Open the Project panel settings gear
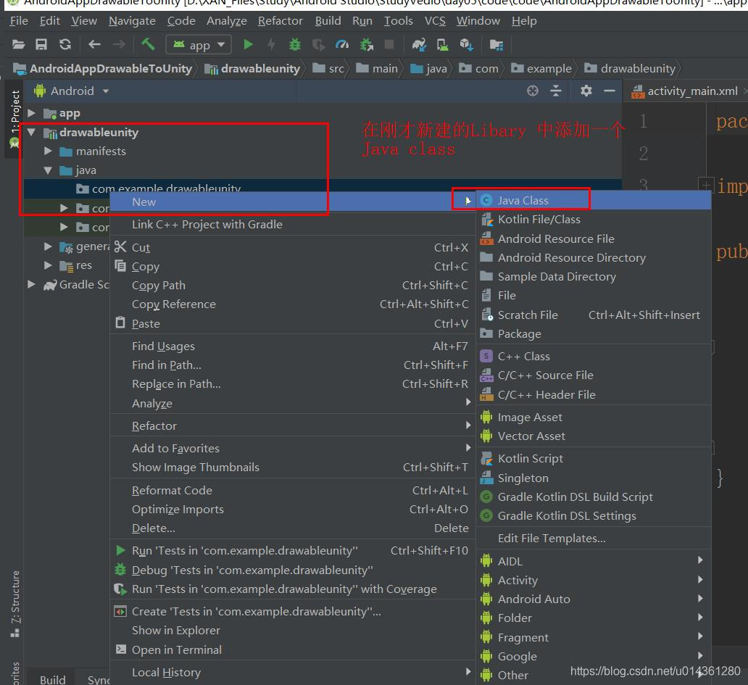 click(x=586, y=91)
